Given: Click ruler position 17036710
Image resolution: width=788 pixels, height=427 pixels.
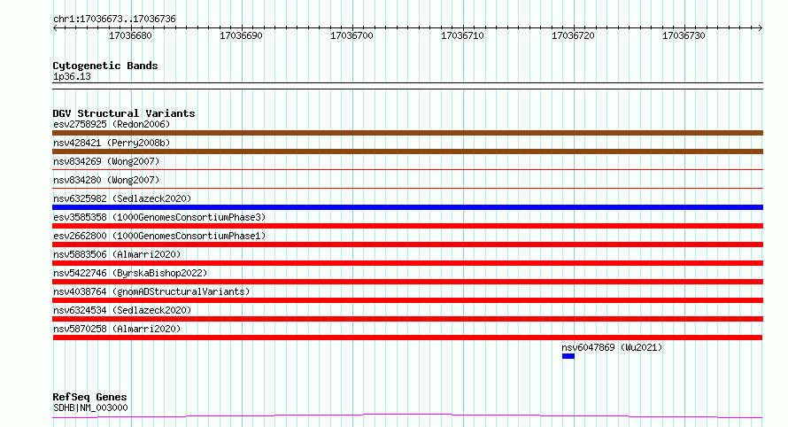Looking at the screenshot, I should (462, 35).
